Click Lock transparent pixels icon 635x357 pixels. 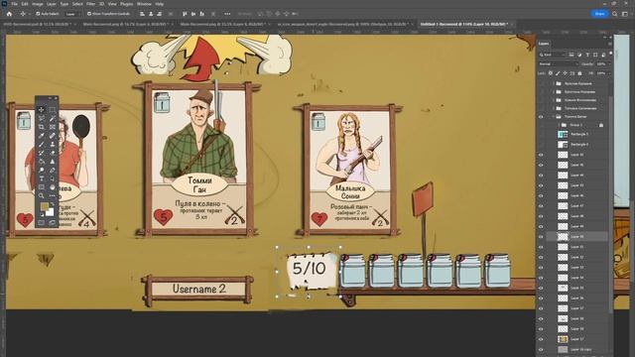click(x=551, y=73)
